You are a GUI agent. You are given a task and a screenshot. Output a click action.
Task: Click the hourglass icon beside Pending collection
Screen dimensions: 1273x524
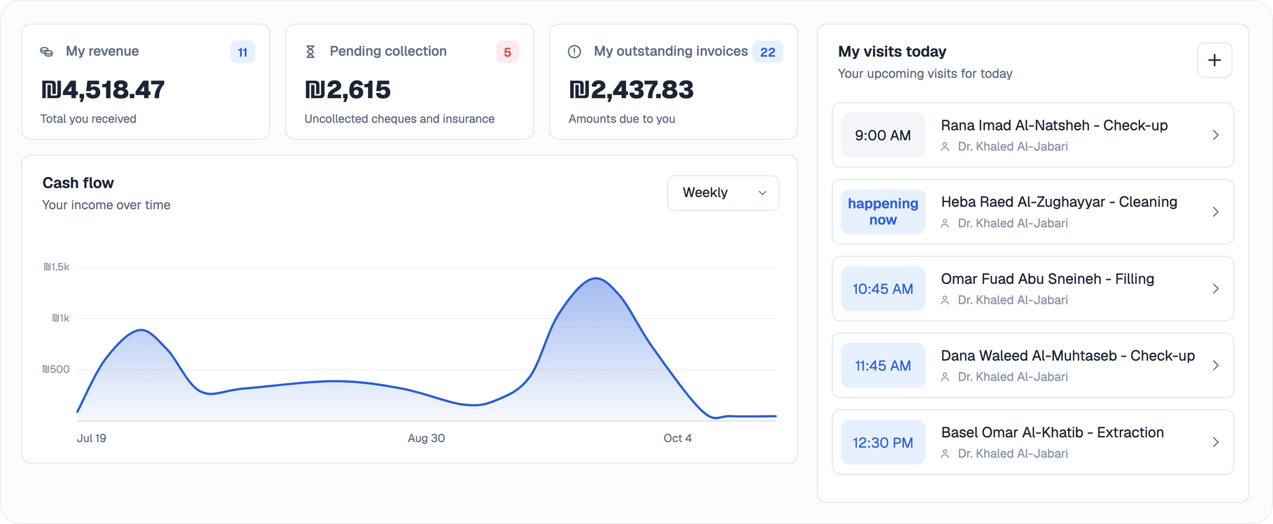311,52
